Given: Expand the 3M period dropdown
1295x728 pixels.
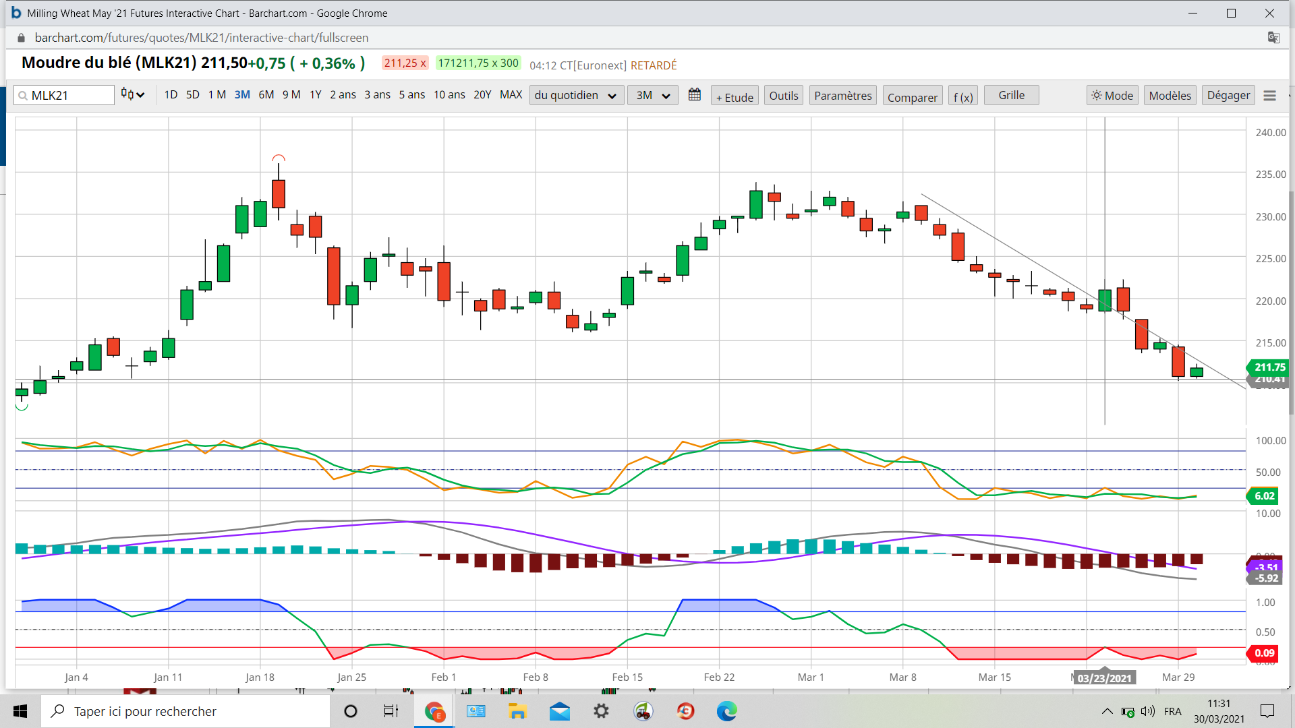Looking at the screenshot, I should click(652, 96).
